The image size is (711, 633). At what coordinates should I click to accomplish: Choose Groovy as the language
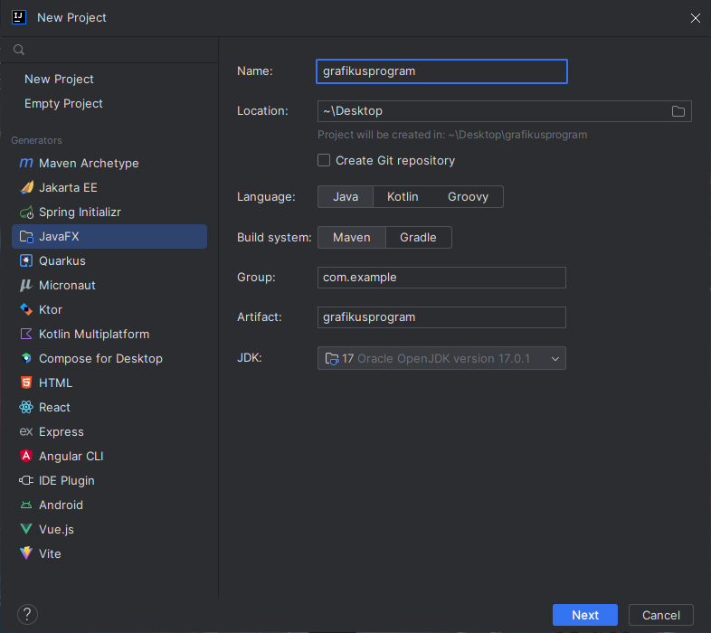[x=468, y=197]
